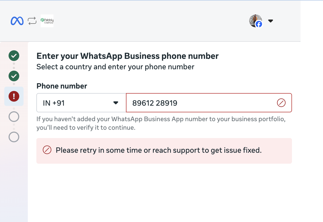
Task: Select the fourth empty step circle
Action: point(14,117)
